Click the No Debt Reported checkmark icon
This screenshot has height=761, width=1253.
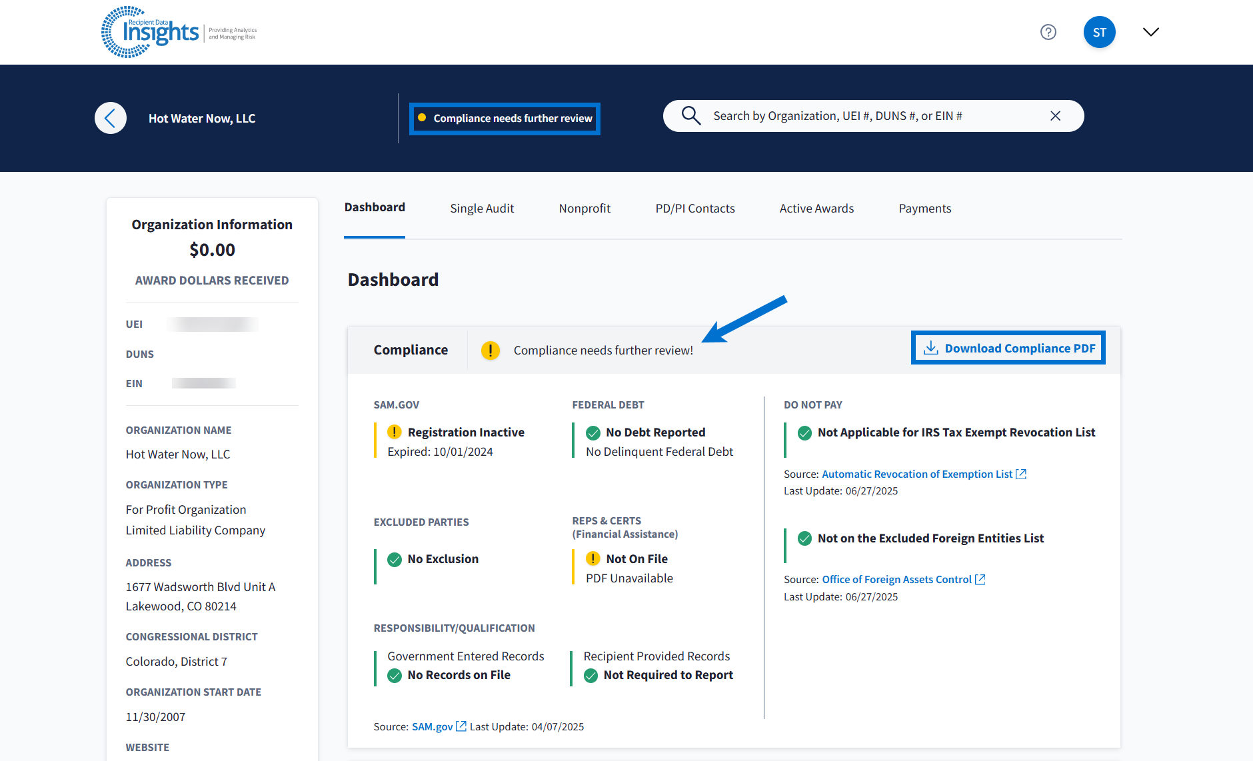[x=593, y=433]
